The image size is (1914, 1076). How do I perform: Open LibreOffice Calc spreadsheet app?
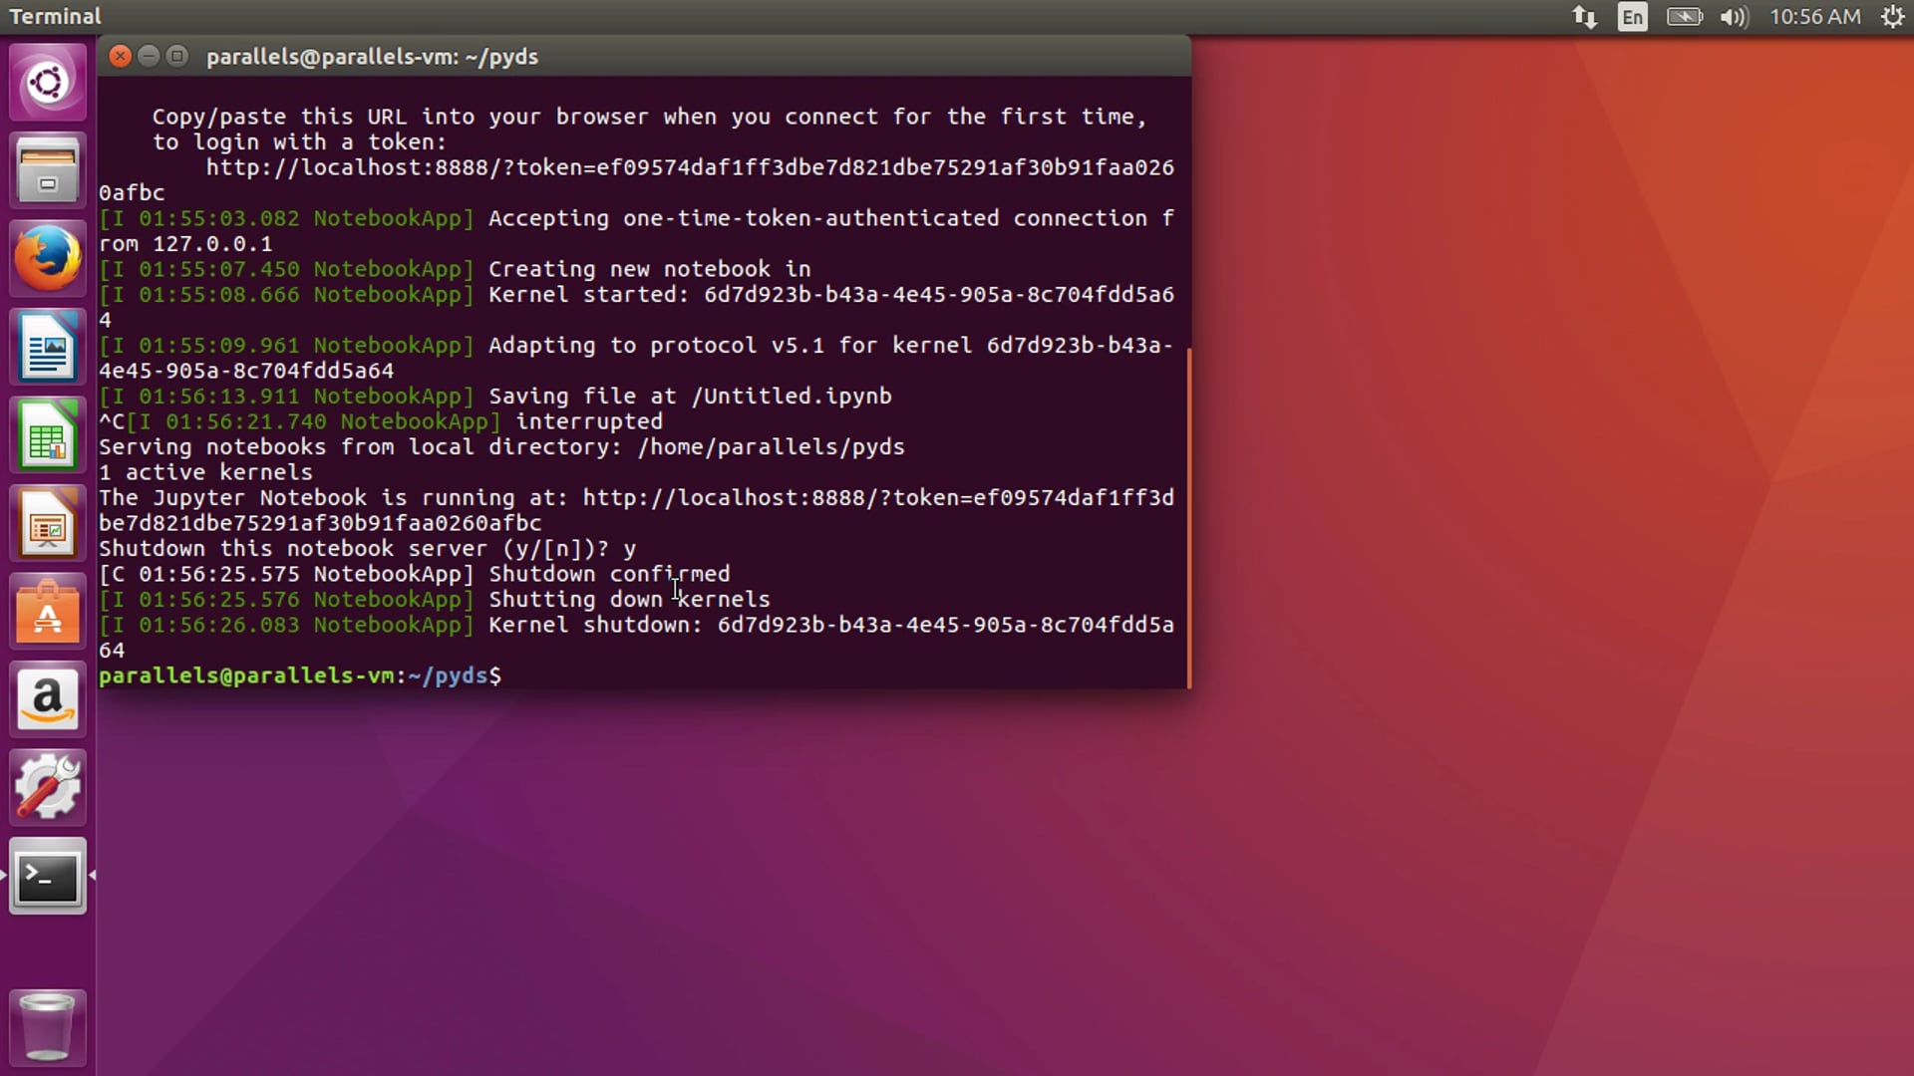pyautogui.click(x=47, y=435)
